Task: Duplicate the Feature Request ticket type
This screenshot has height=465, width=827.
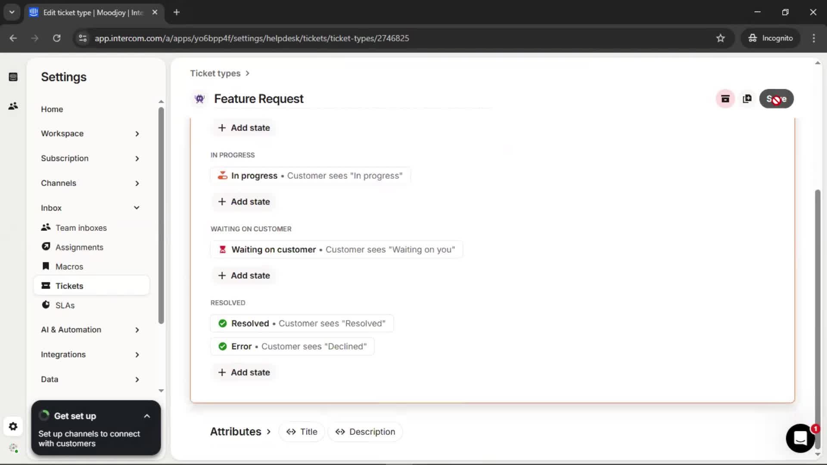Action: (x=747, y=99)
